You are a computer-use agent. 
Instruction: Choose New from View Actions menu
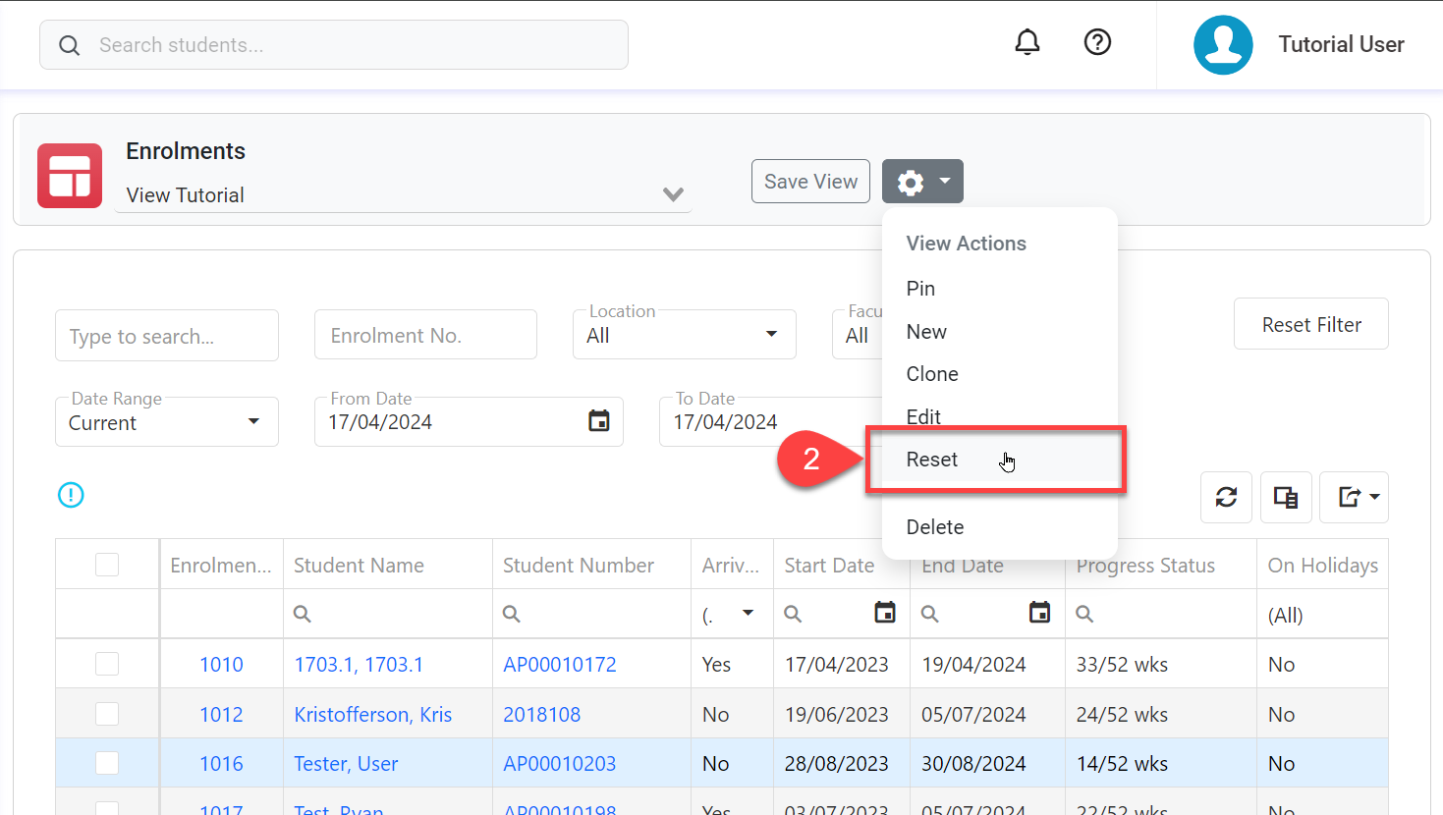pyautogui.click(x=999, y=332)
